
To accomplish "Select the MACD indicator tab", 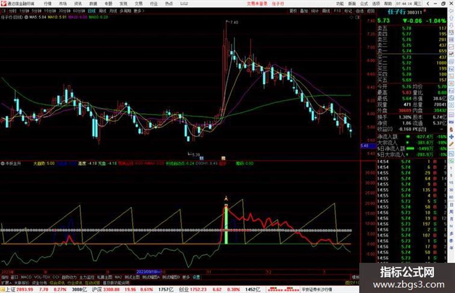I will point(26,277).
